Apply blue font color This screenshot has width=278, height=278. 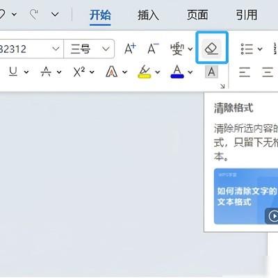(x=177, y=72)
